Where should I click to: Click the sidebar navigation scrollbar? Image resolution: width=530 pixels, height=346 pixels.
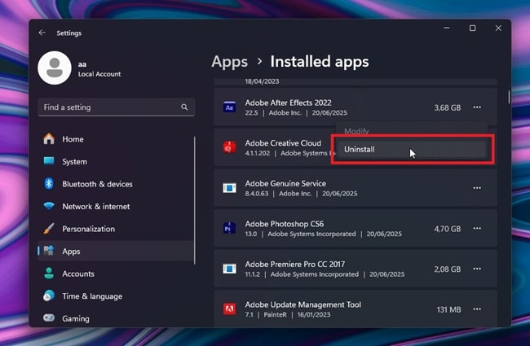click(195, 200)
